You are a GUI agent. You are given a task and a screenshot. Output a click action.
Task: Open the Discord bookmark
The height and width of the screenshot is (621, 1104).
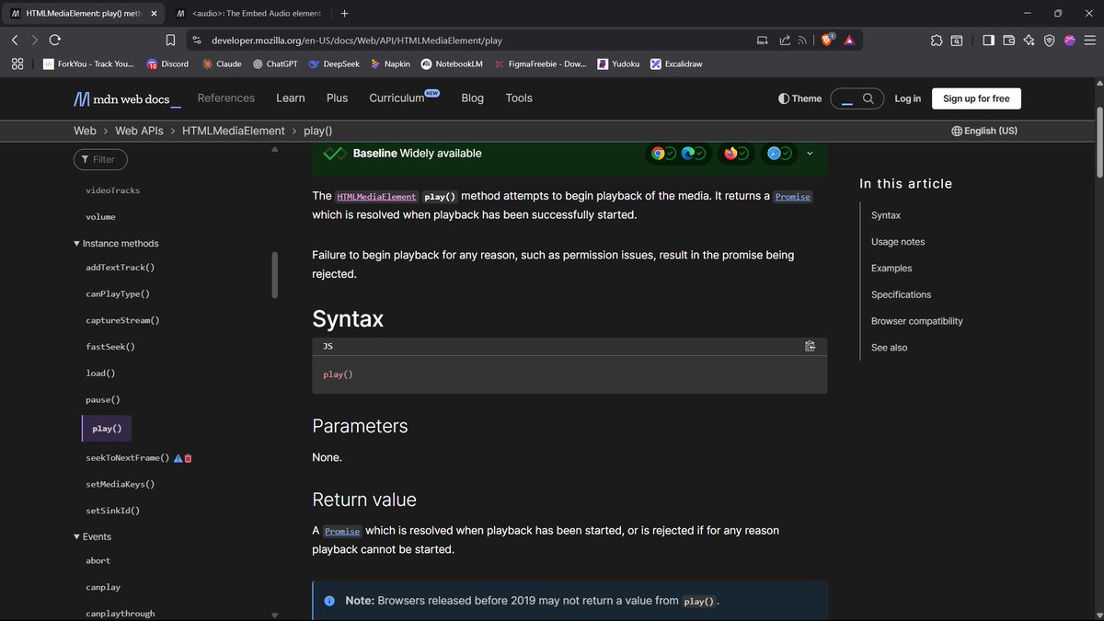tap(167, 64)
